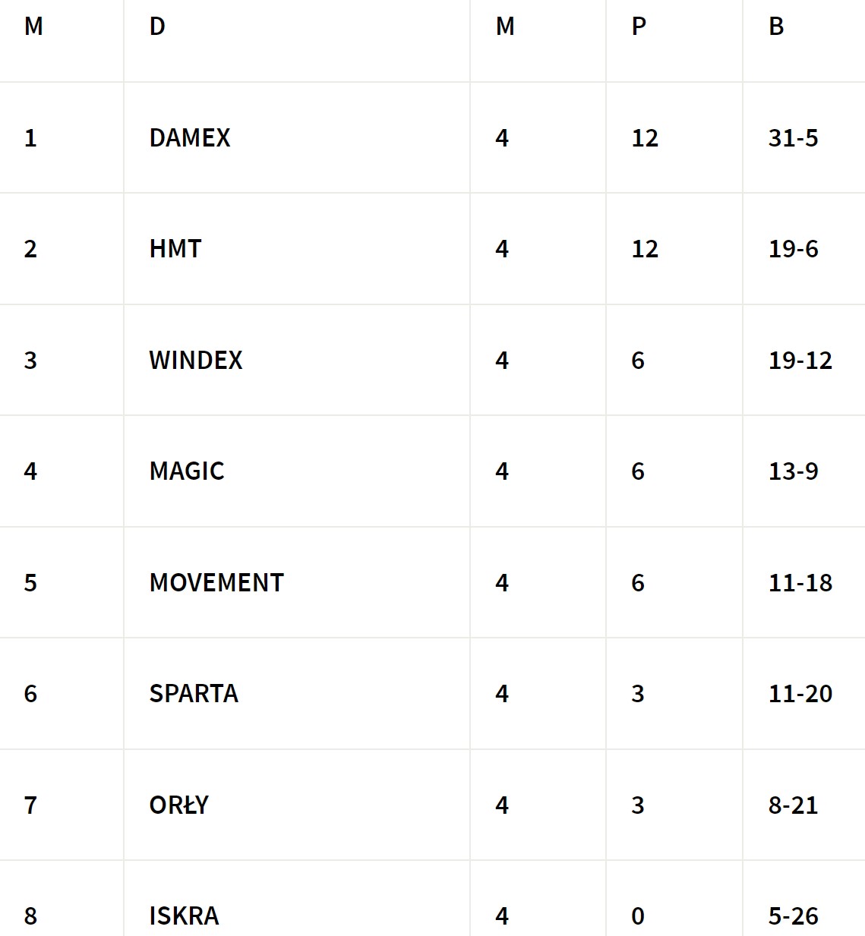Click the DAMEX team name

(190, 138)
